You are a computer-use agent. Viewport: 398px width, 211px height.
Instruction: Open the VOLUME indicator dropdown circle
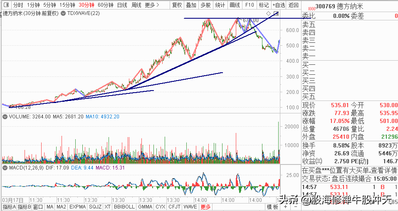coord(5,117)
